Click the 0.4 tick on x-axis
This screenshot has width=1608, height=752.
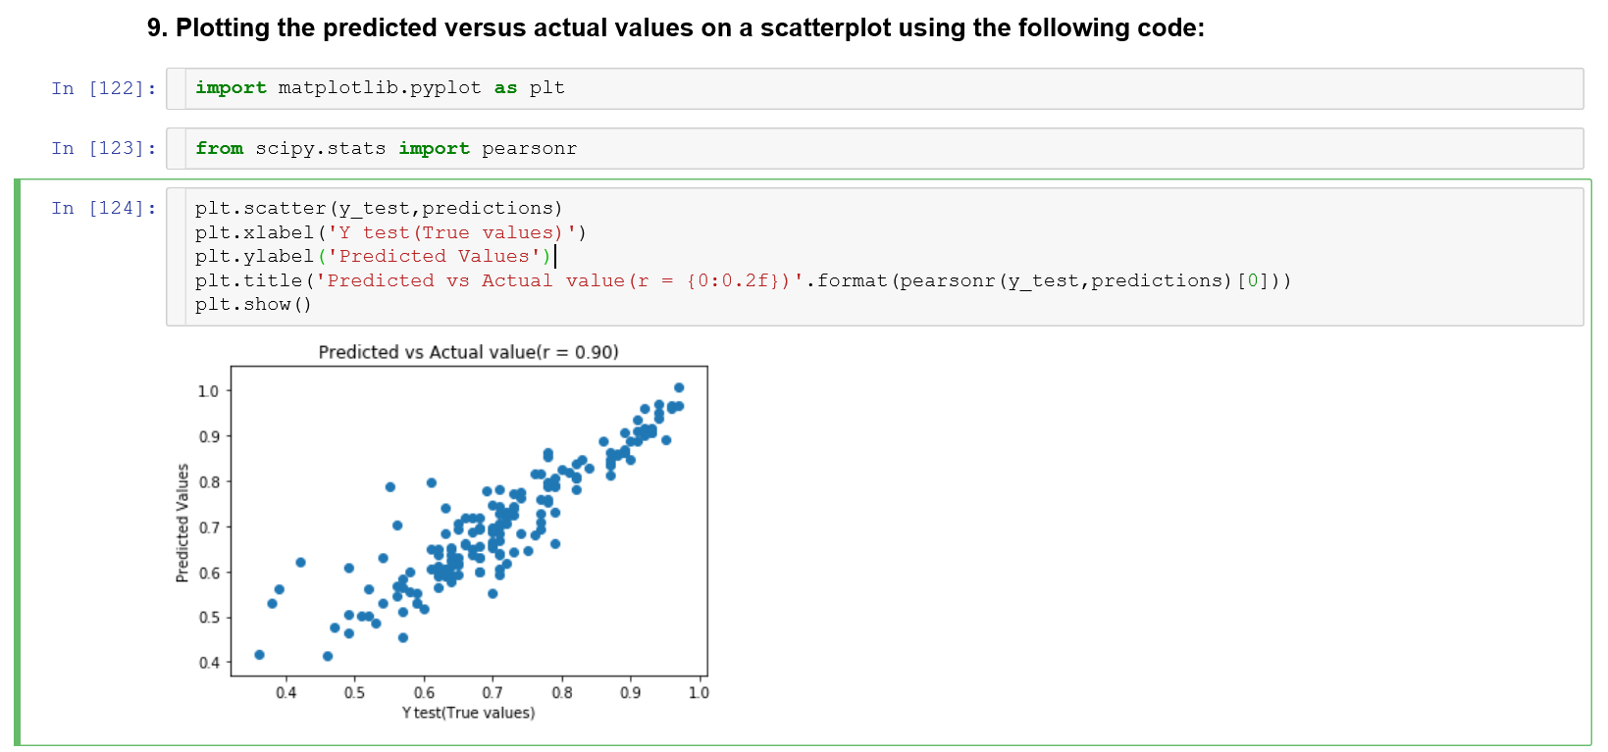coord(285,692)
